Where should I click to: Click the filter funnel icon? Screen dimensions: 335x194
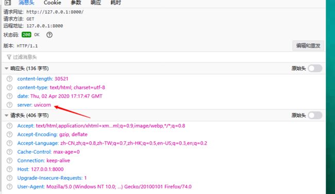click(9, 57)
